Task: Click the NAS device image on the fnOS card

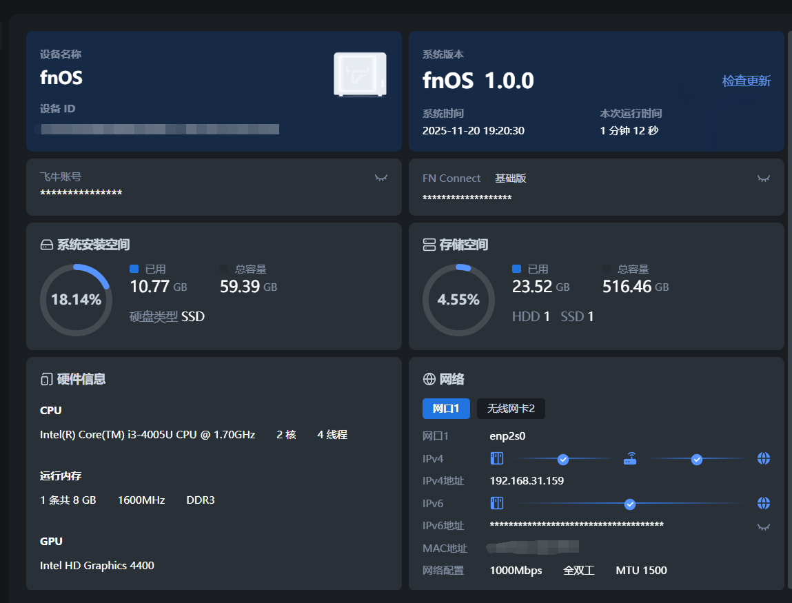Action: pos(360,74)
